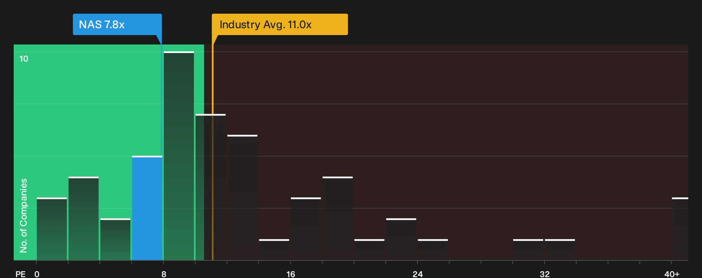
Task: Click the '32' x-axis tick label
Action: [544, 274]
